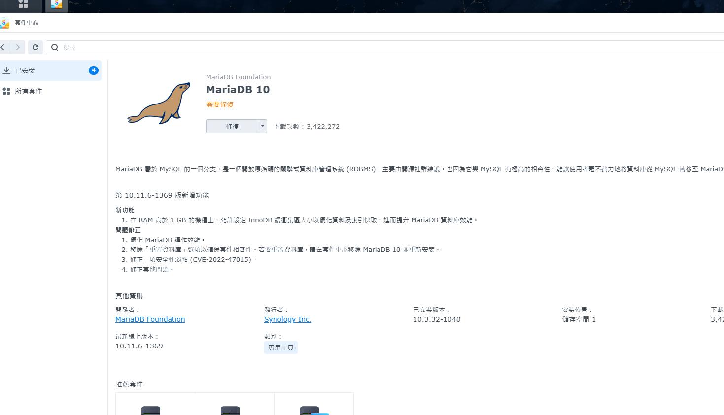Click the 第 10.11.6-1369 版新增功能 heading
724x415 pixels.
pos(162,195)
